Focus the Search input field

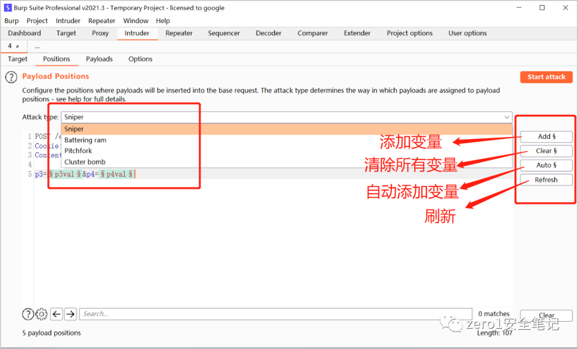click(x=276, y=314)
